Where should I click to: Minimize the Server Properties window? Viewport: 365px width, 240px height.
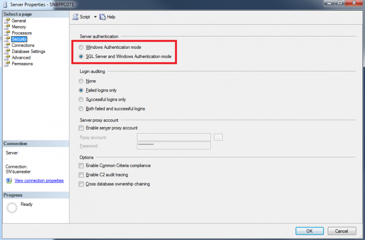click(329, 3)
